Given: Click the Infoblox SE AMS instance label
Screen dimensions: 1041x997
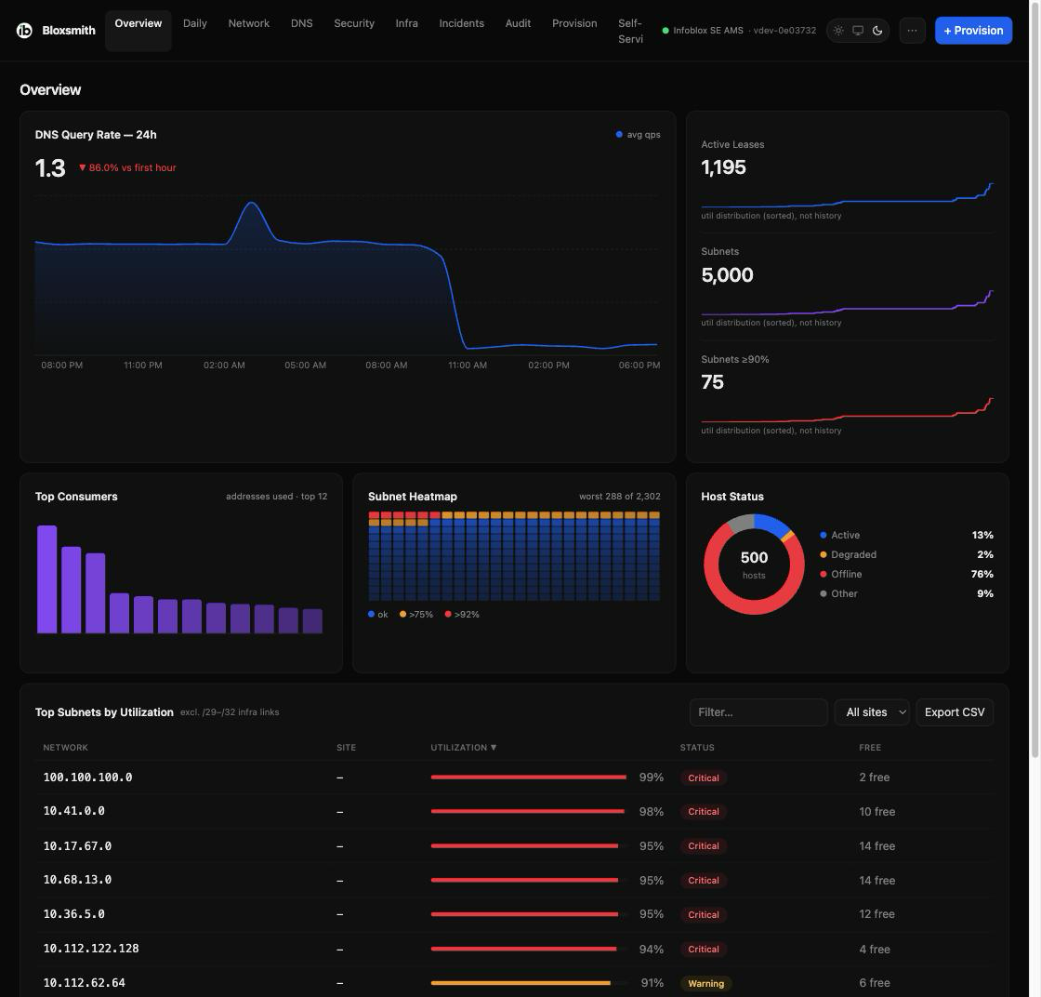Looking at the screenshot, I should coord(707,31).
